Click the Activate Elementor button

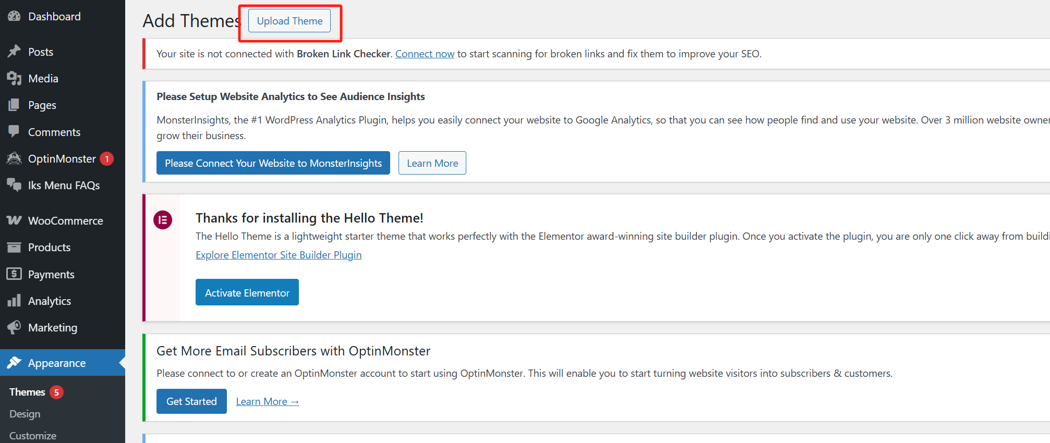[x=247, y=292]
